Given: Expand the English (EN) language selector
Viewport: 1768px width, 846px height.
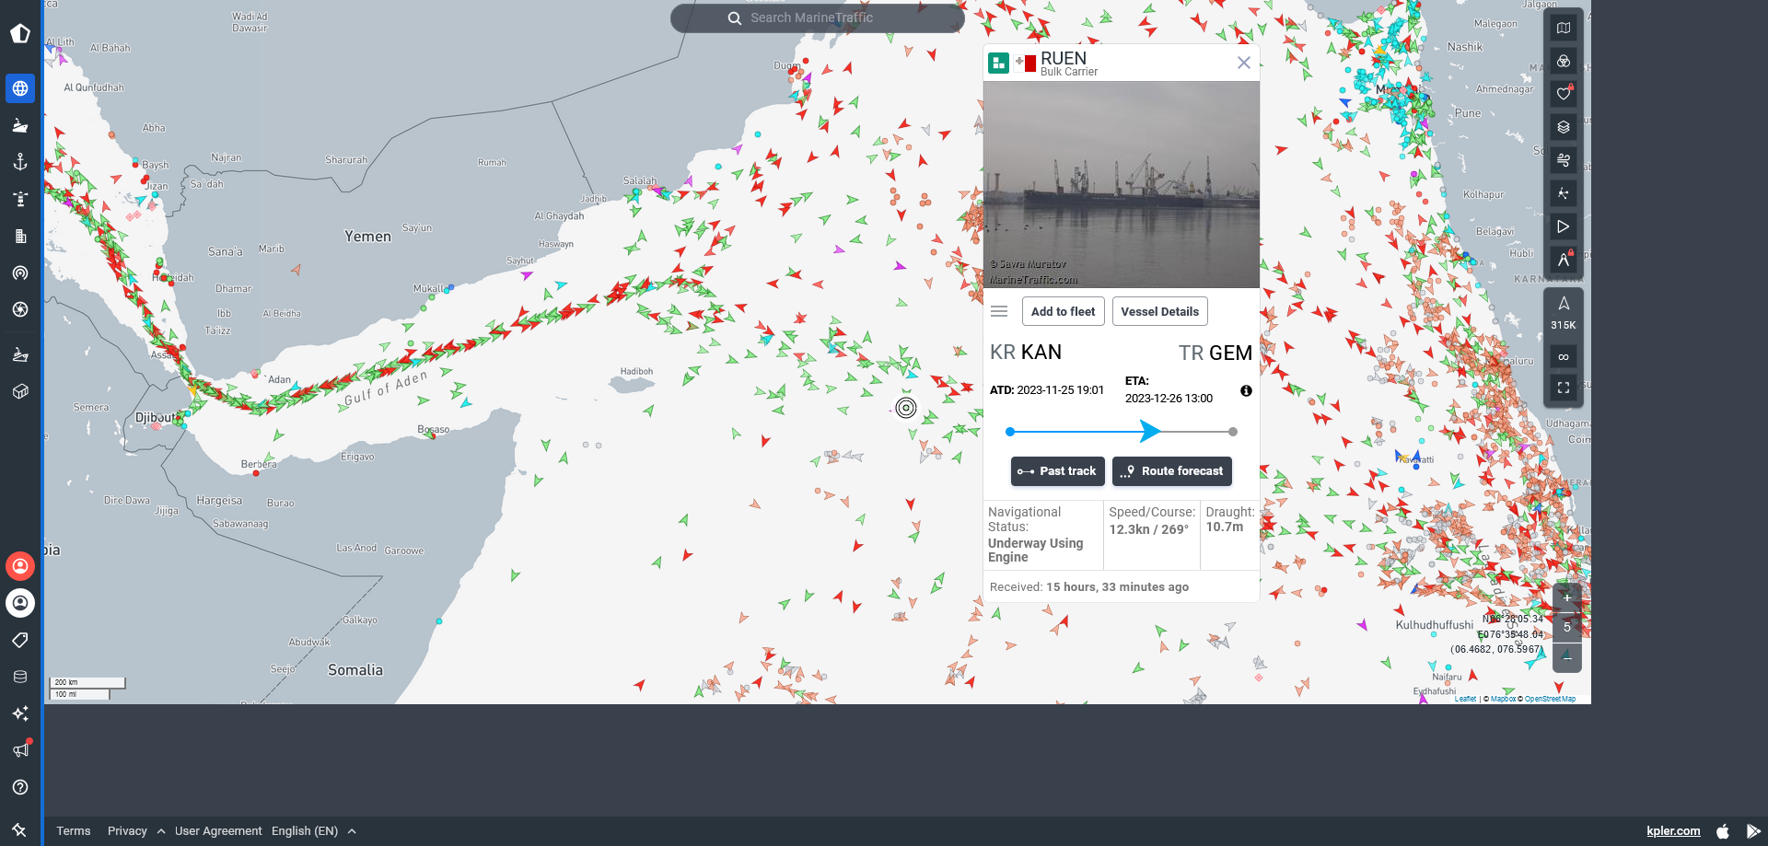Looking at the screenshot, I should click(x=313, y=830).
